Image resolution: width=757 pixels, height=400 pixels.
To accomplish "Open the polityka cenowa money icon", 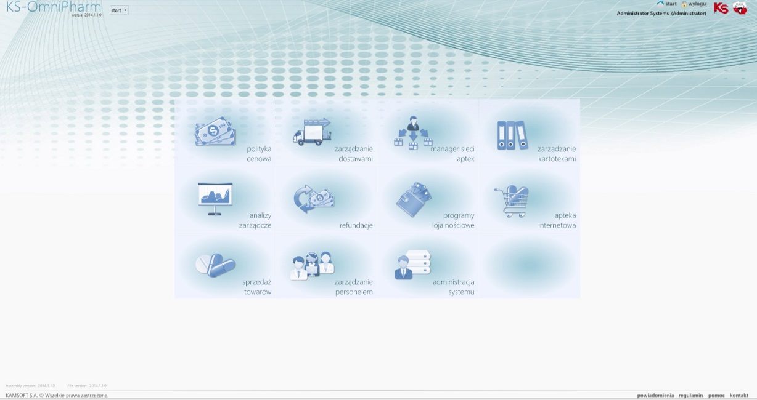I will click(x=215, y=132).
